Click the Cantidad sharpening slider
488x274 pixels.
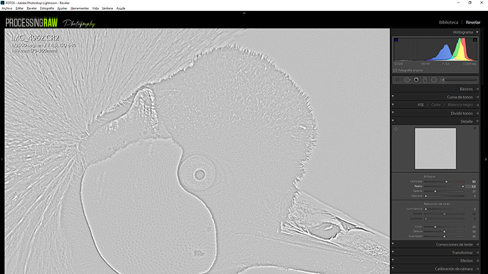pyautogui.click(x=445, y=181)
